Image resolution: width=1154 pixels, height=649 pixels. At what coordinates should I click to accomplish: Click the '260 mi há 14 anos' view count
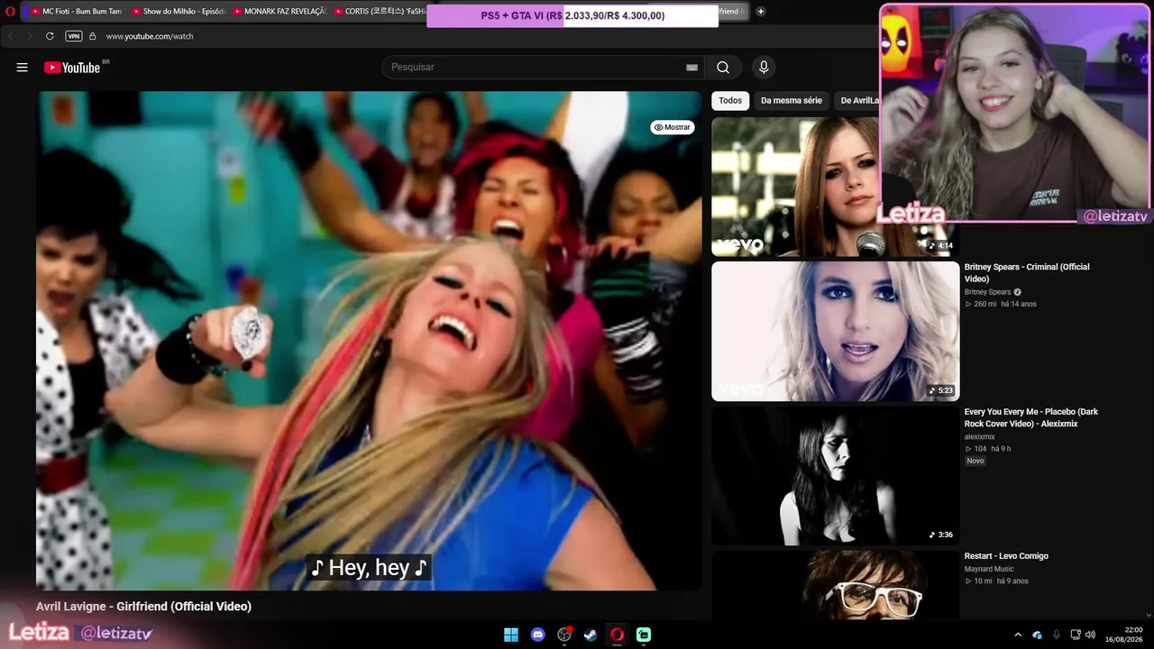pos(1001,304)
